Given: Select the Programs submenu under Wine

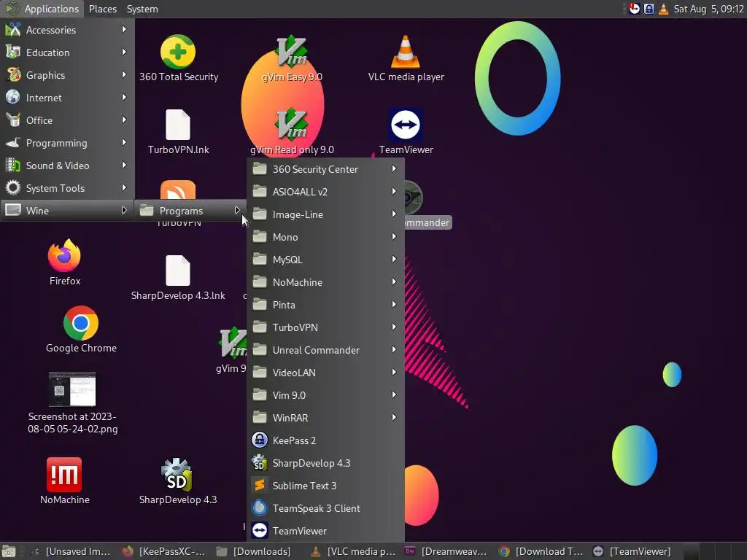Looking at the screenshot, I should click(x=190, y=211).
